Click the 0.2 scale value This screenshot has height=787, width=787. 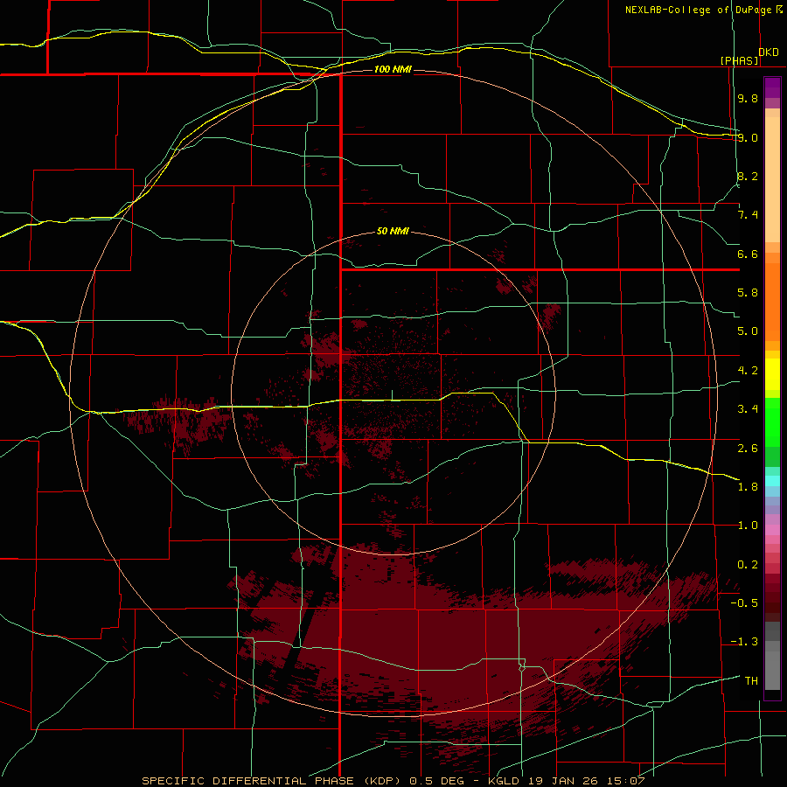point(748,565)
